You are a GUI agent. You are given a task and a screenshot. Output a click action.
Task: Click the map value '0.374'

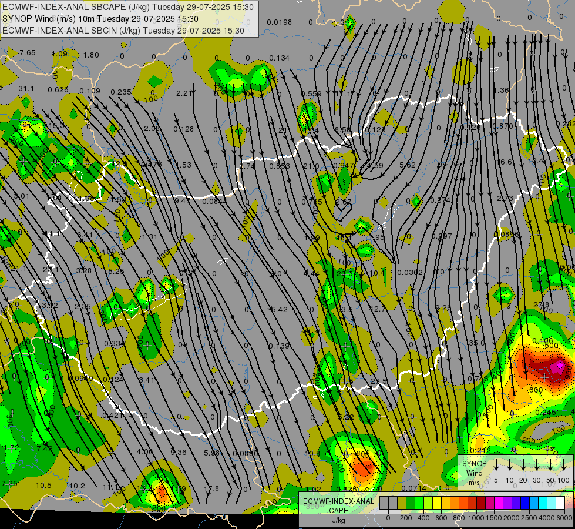441,200
